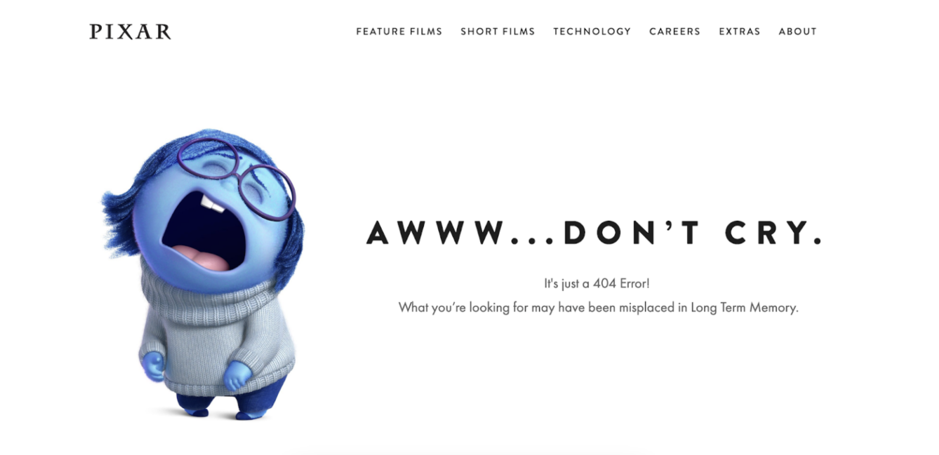The image size is (939, 455).
Task: Select Careers in the navigation bar
Action: click(x=675, y=31)
